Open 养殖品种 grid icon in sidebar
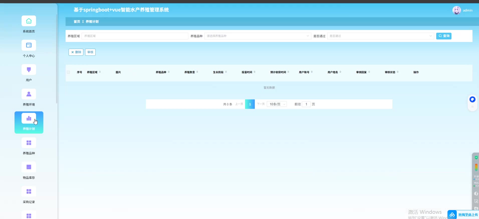The height and width of the screenshot is (219, 479). coord(29,143)
